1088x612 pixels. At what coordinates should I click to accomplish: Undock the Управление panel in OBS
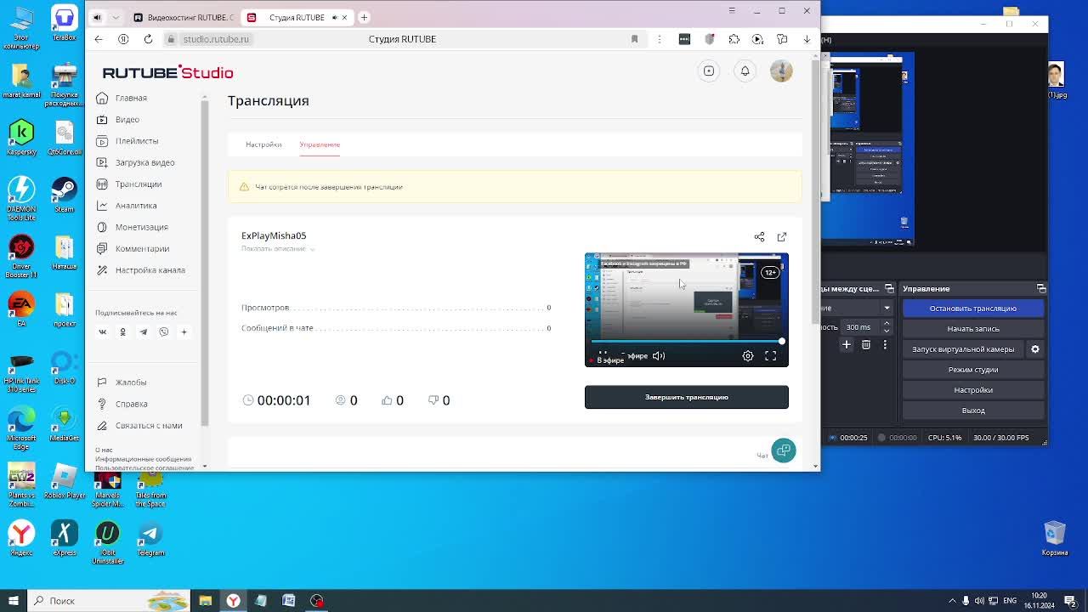pyautogui.click(x=1041, y=289)
